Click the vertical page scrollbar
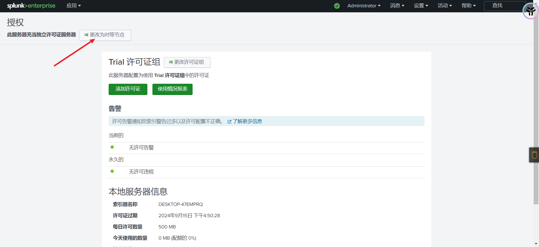 [536, 112]
